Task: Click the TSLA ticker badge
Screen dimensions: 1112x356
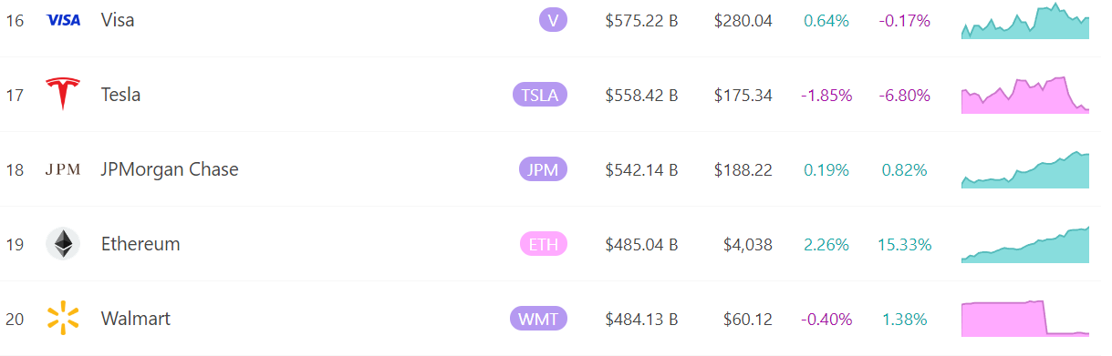Action: click(540, 95)
